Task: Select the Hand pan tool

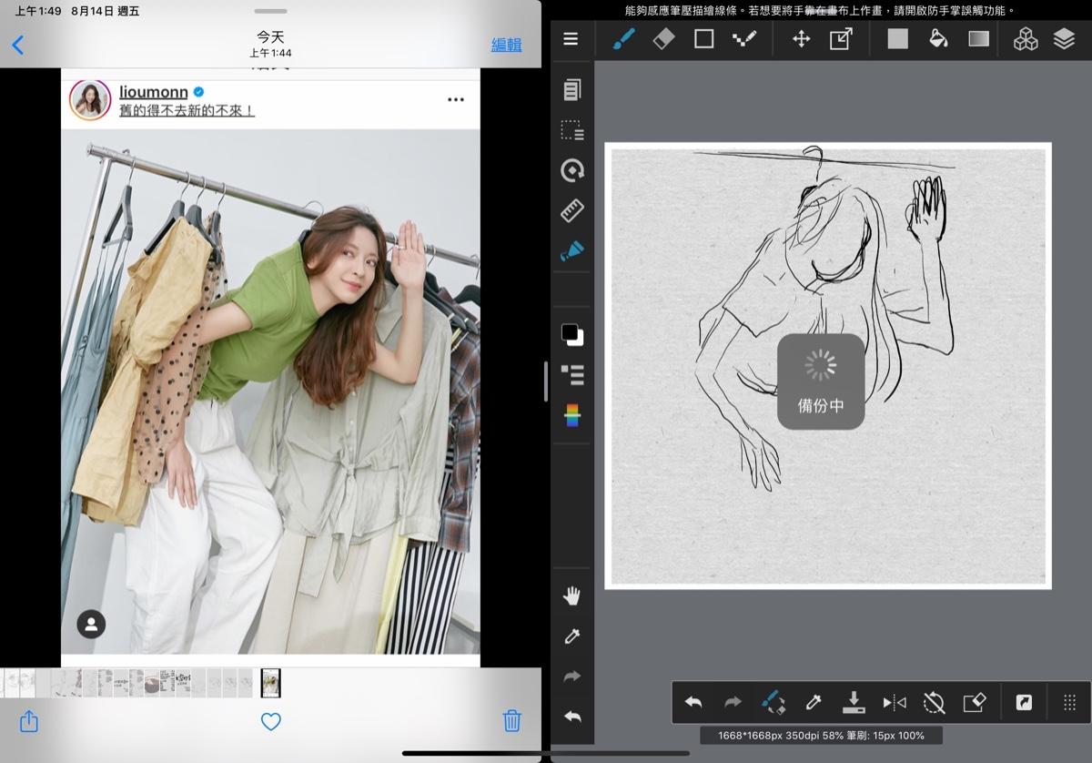Action: 572,596
